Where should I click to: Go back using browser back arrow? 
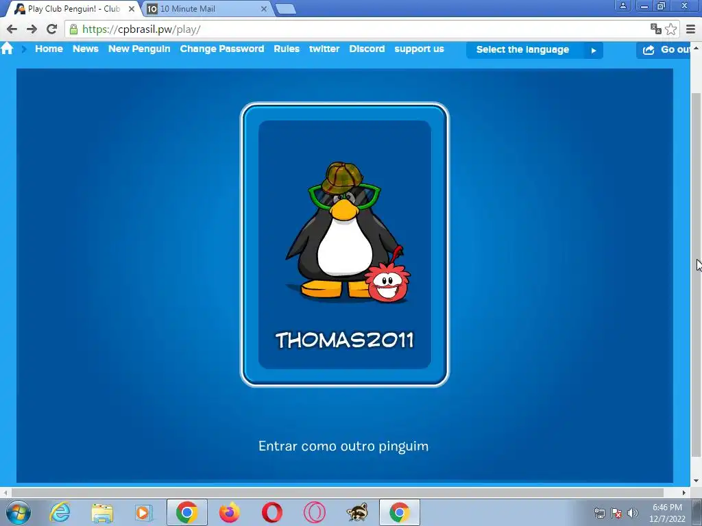point(12,29)
